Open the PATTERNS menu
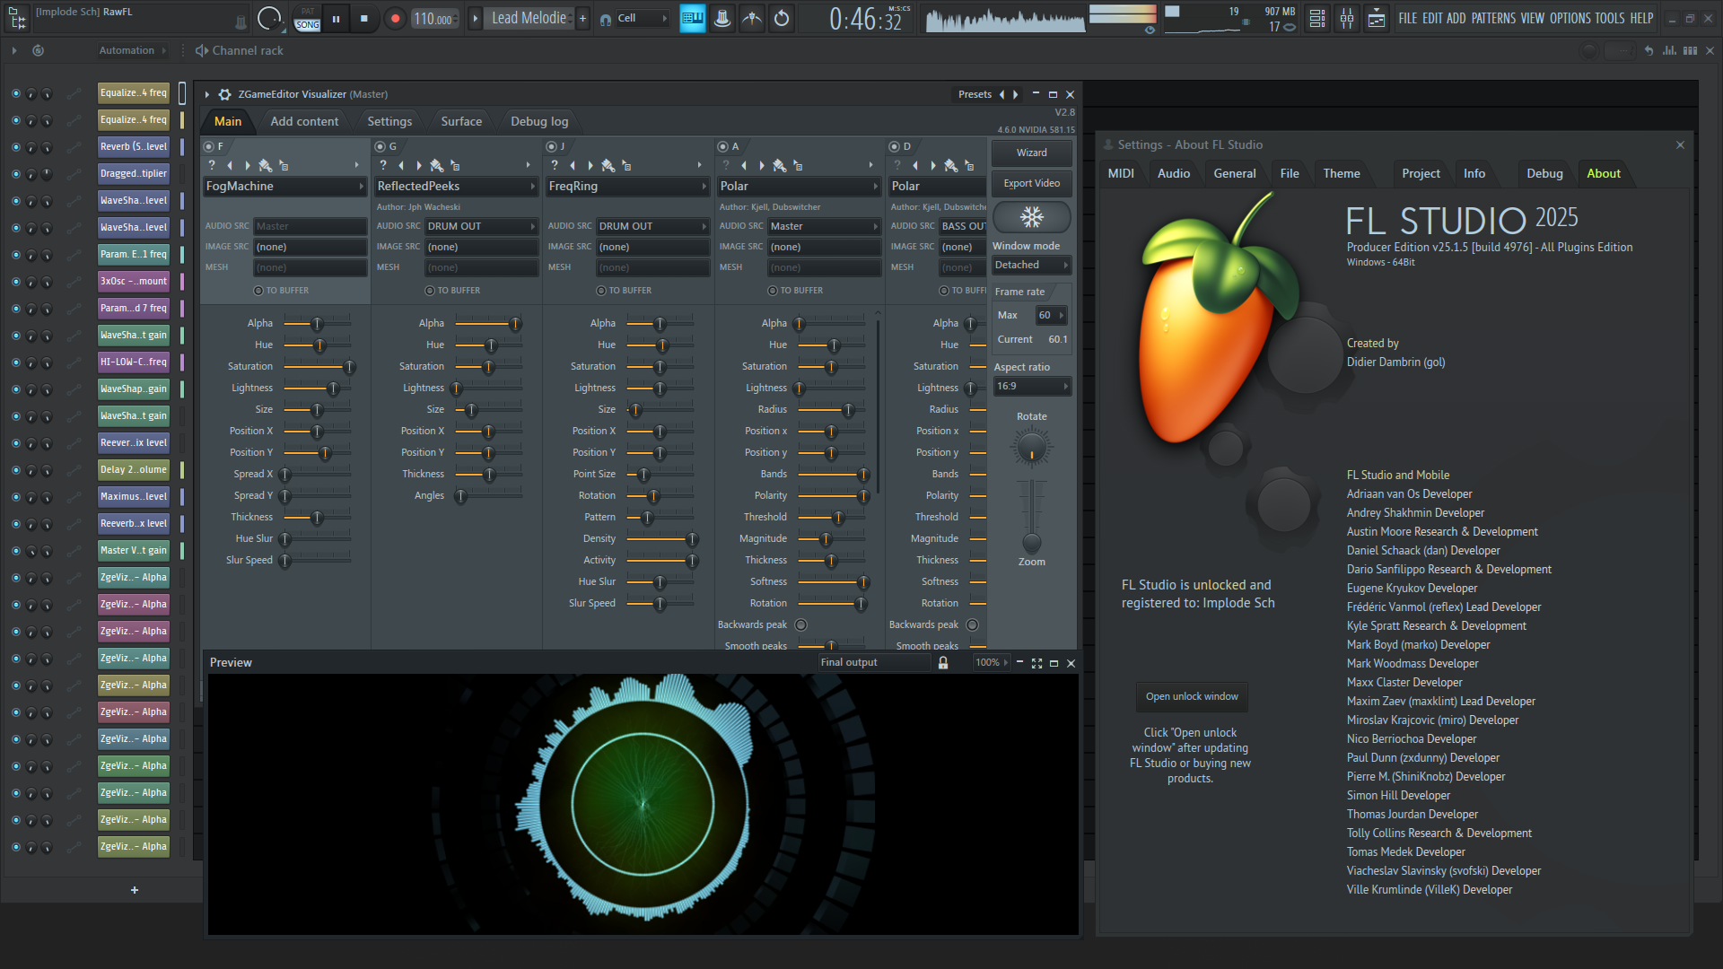This screenshot has width=1723, height=969. (x=1493, y=18)
